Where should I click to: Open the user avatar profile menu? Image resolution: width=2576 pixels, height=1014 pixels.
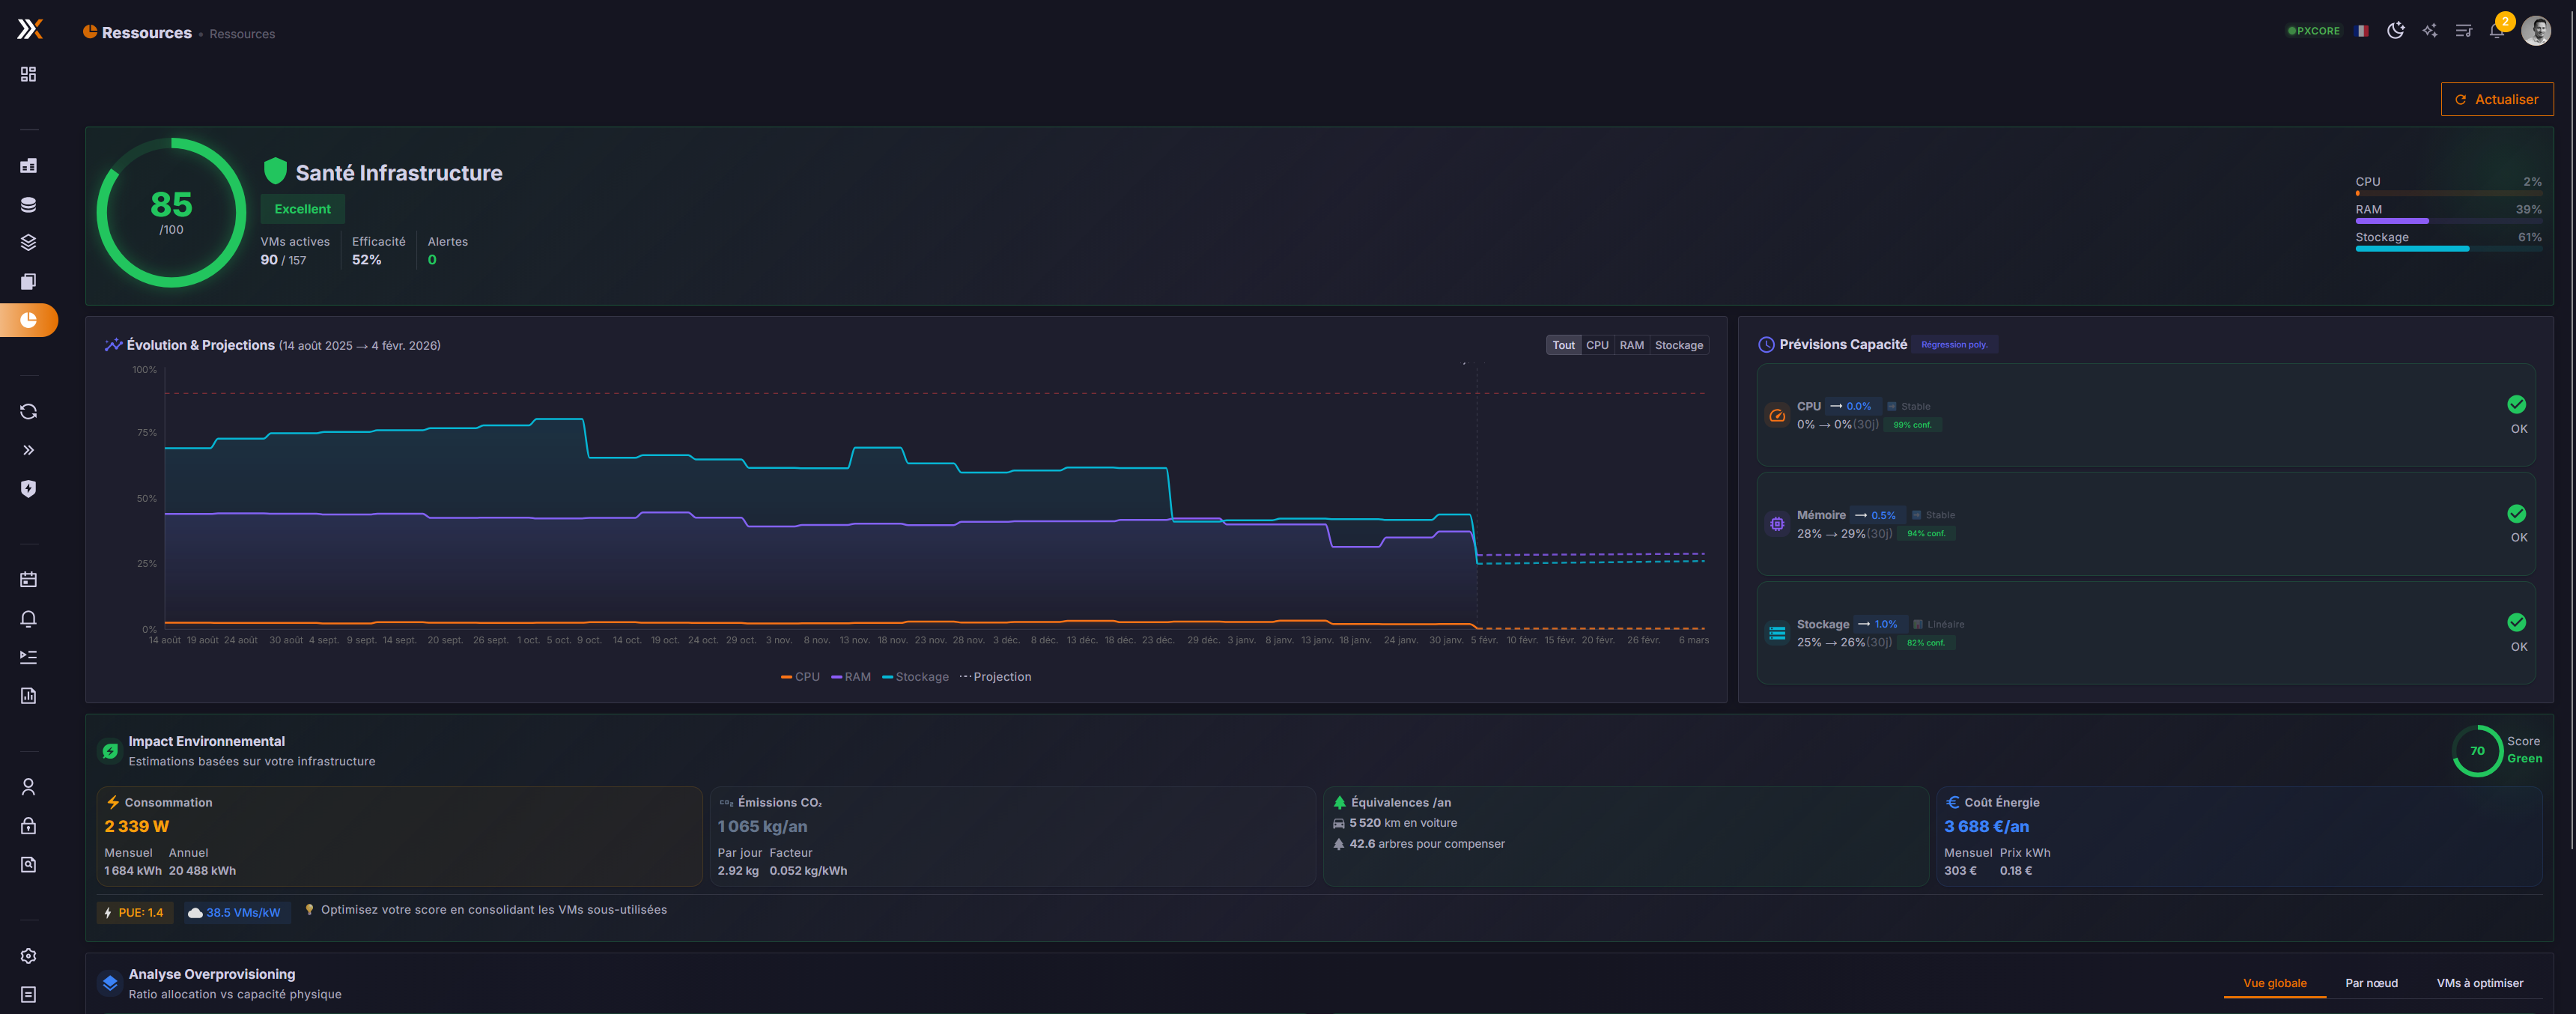pos(2535,31)
